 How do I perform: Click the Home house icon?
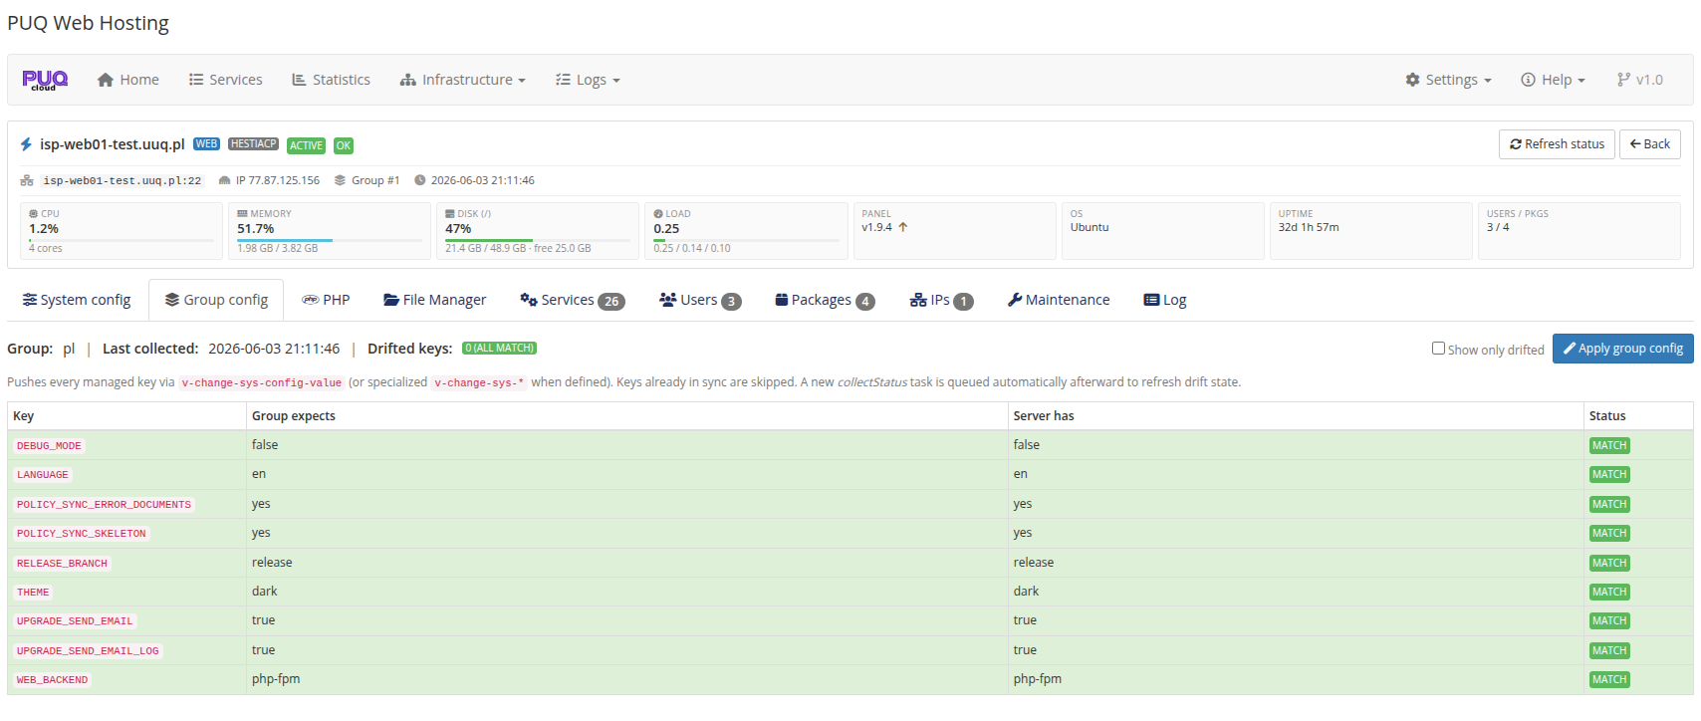coord(106,80)
